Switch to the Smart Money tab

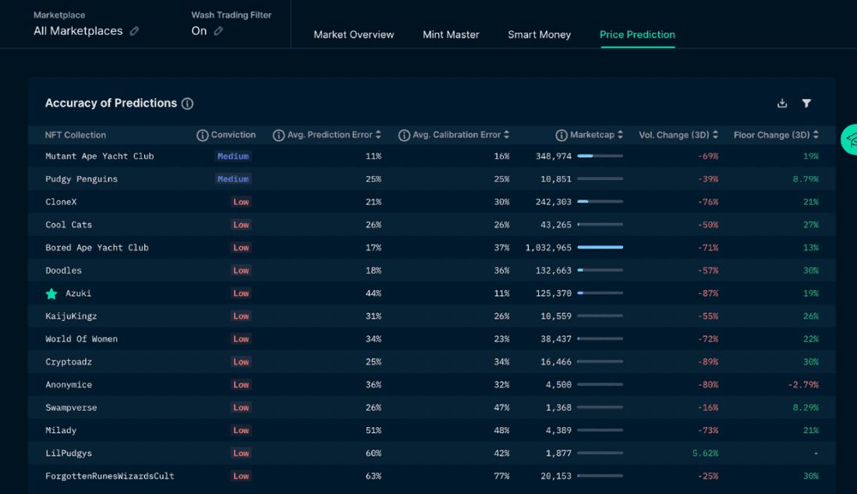point(540,34)
